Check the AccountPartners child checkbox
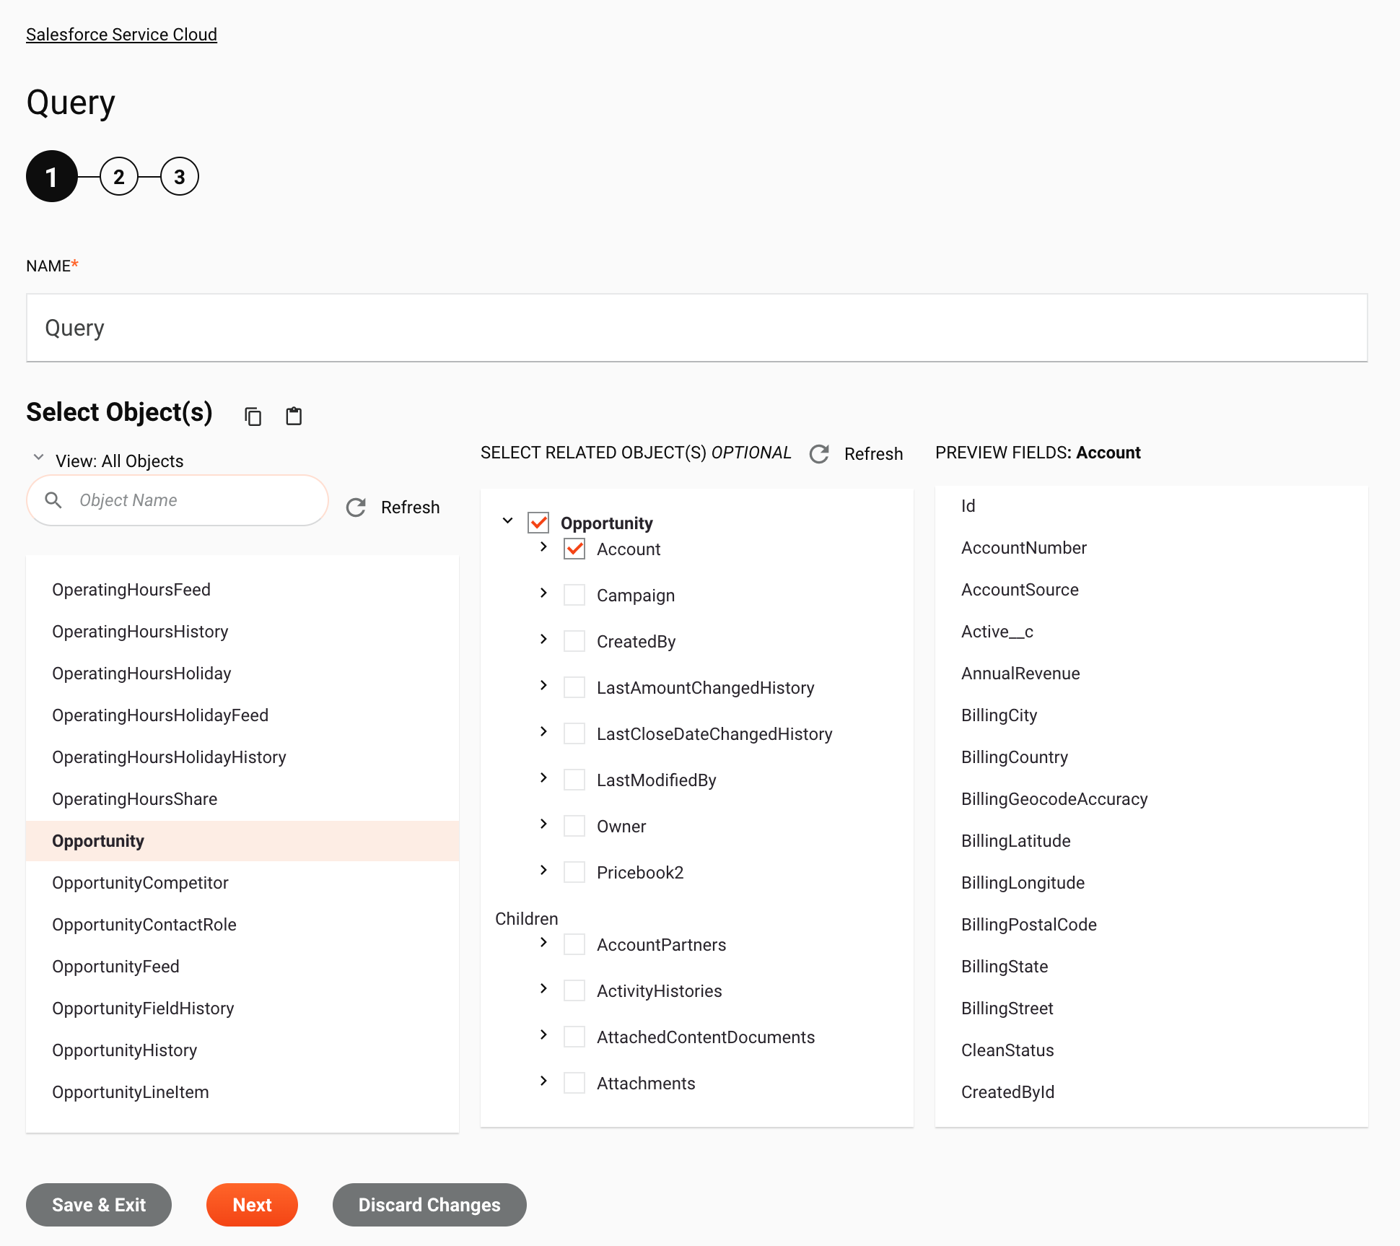Image resolution: width=1400 pixels, height=1246 pixels. [574, 944]
